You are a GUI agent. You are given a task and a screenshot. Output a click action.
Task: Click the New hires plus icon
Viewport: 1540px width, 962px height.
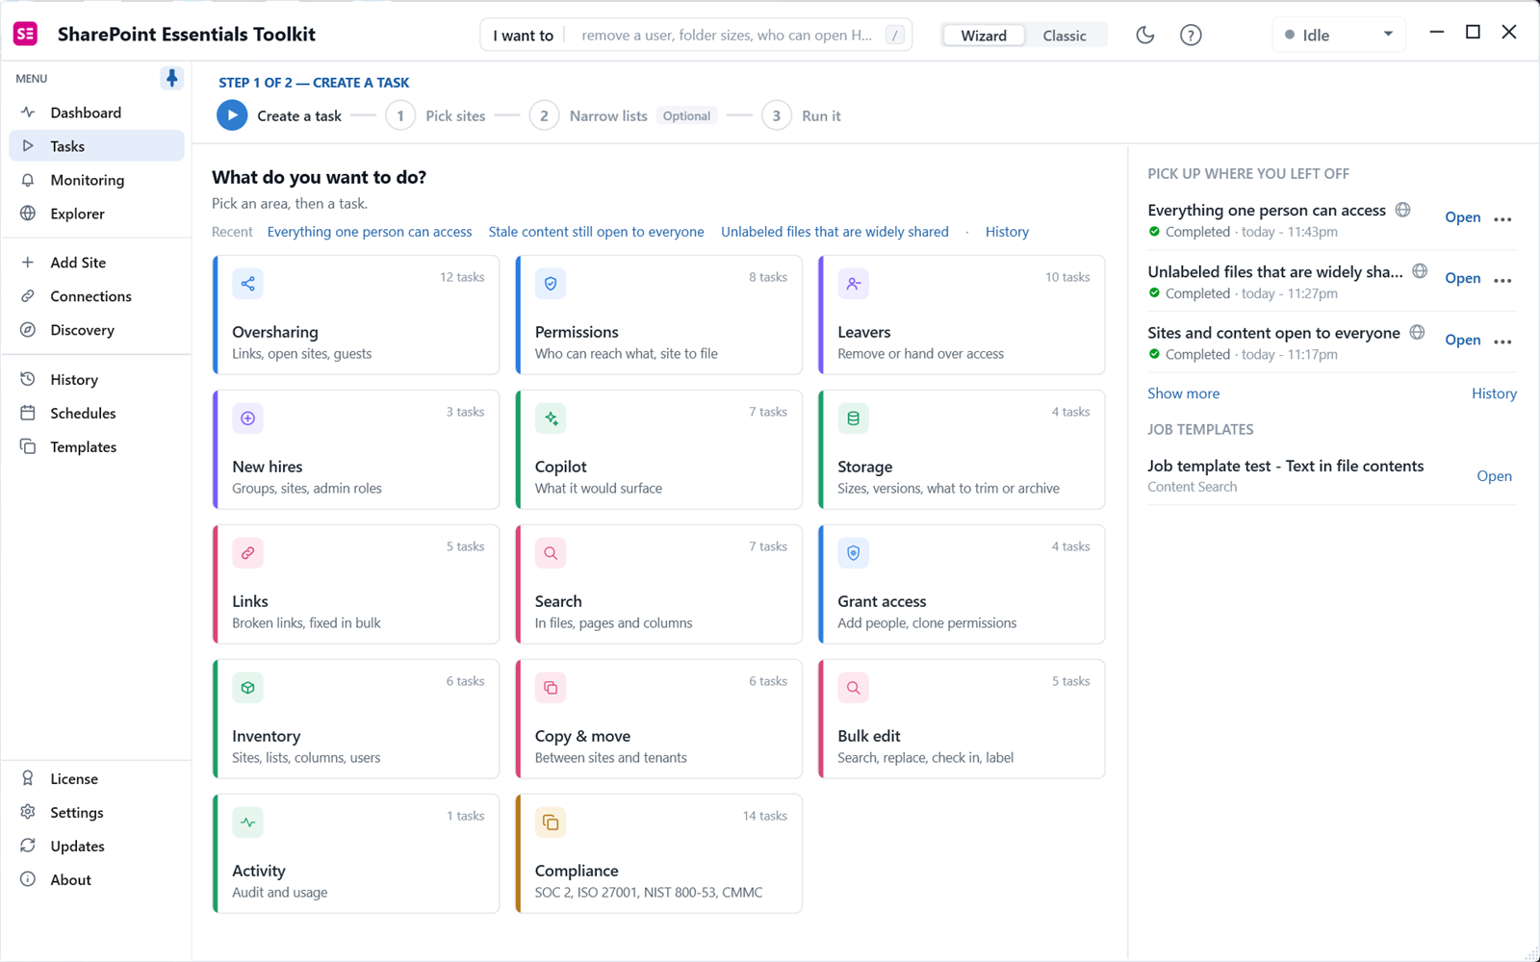[x=247, y=418]
